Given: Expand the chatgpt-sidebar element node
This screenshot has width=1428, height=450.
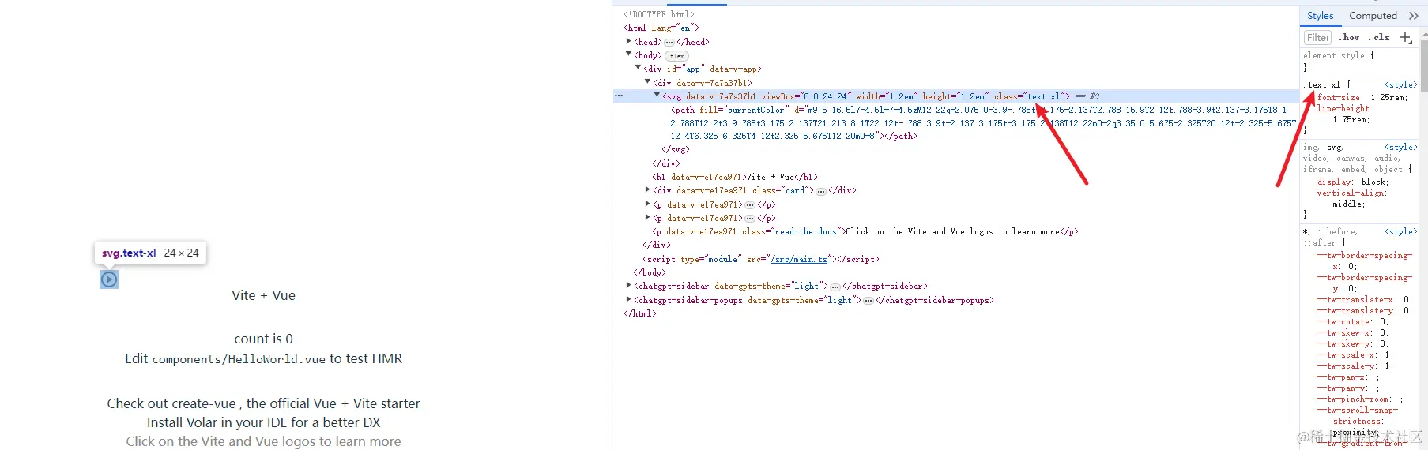Looking at the screenshot, I should pos(628,286).
